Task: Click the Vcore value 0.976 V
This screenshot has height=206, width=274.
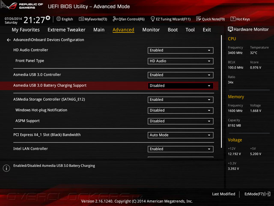Action: 256,67
